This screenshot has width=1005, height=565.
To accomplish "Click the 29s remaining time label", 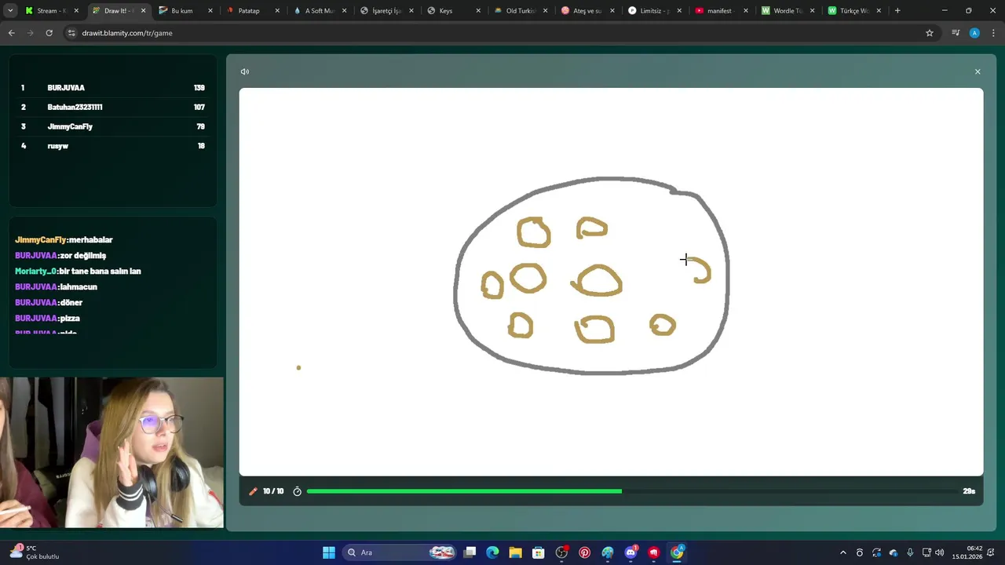I will coord(969,491).
